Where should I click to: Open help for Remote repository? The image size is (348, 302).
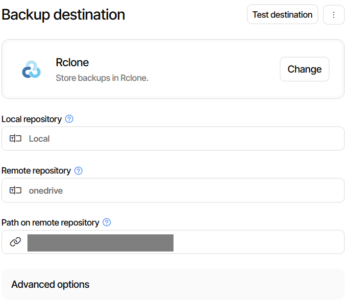click(x=78, y=171)
